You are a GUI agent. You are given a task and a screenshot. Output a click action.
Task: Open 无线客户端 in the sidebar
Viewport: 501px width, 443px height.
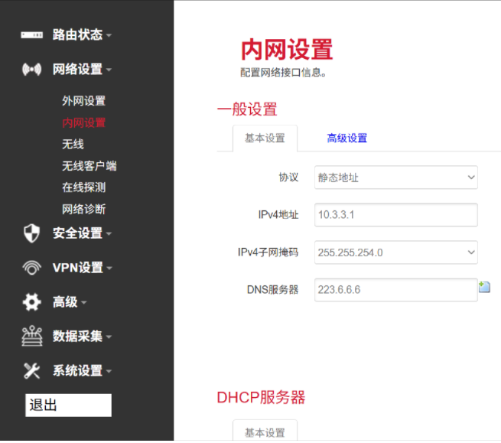click(x=89, y=166)
